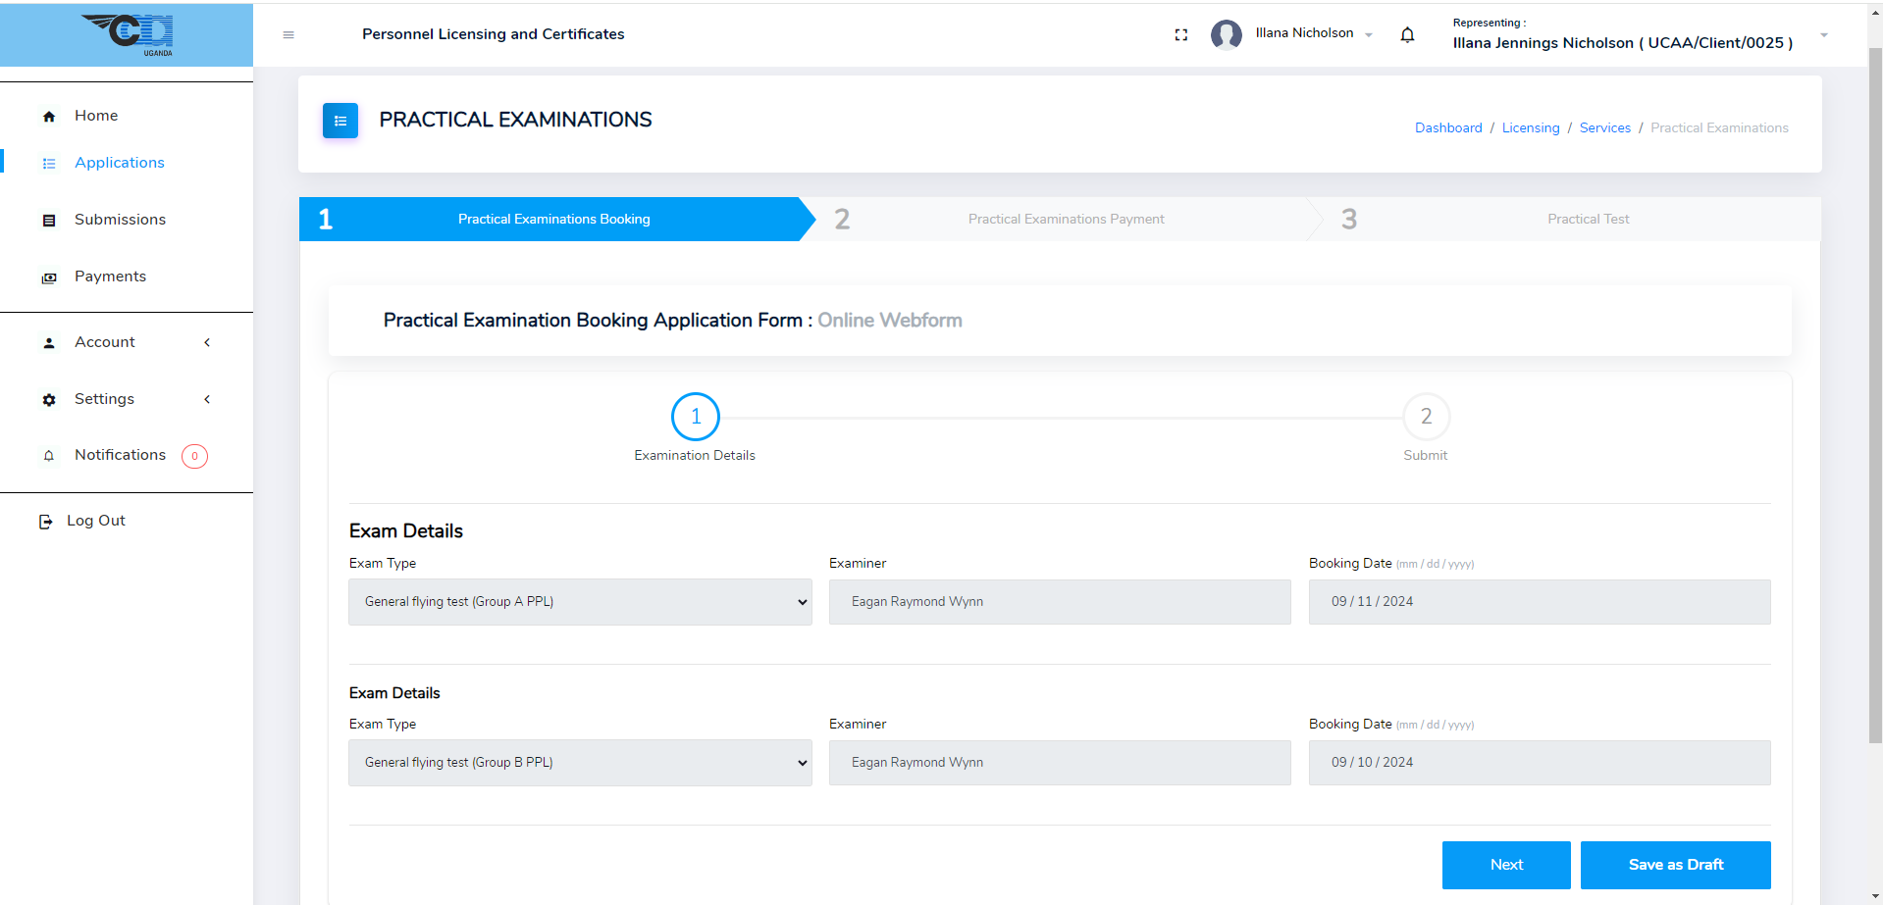Go to Submissions in the sidebar
1883x905 pixels.
coord(120,220)
